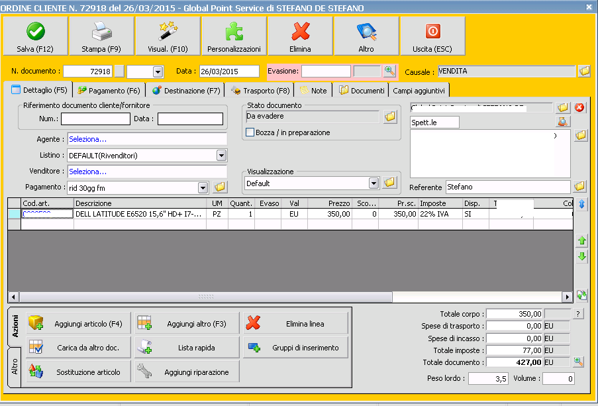Image resolution: width=598 pixels, height=406 pixels.
Task: Open the Trasporto (F8) tab
Action: tap(260, 90)
